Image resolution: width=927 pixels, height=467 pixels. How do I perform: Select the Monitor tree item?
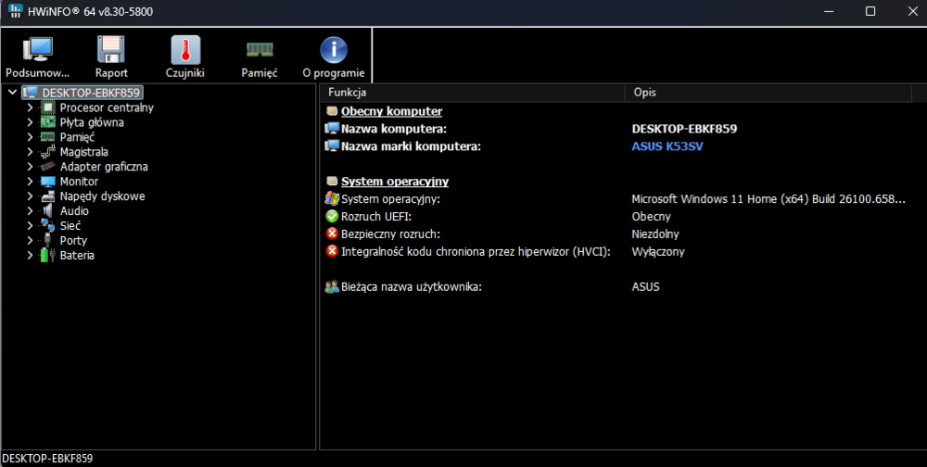pos(79,182)
